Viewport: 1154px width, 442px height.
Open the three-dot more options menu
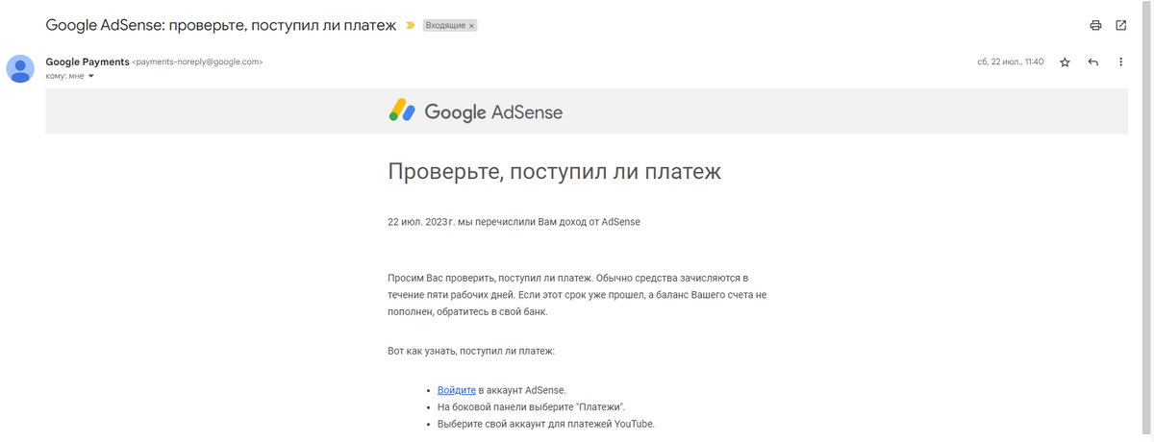click(1121, 61)
